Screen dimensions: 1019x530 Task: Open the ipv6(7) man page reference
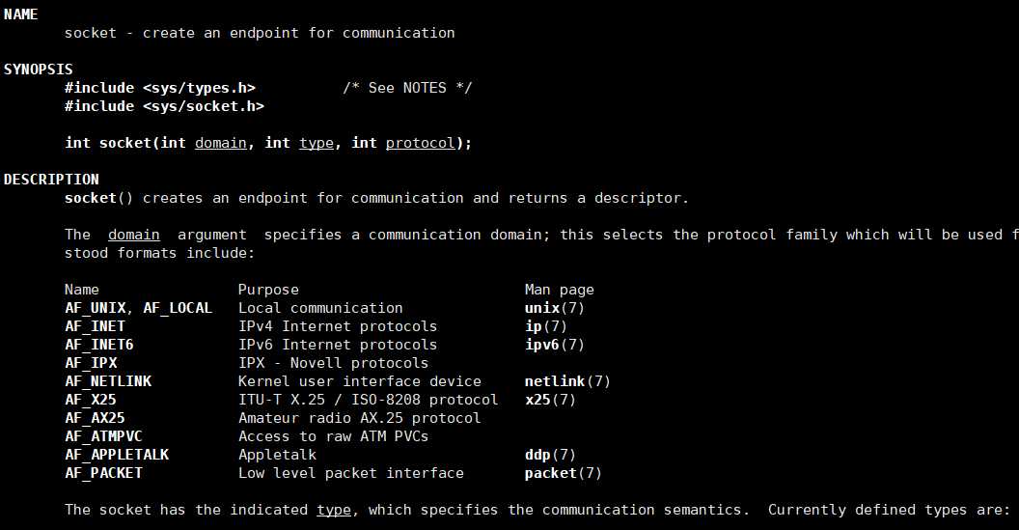[x=554, y=345]
